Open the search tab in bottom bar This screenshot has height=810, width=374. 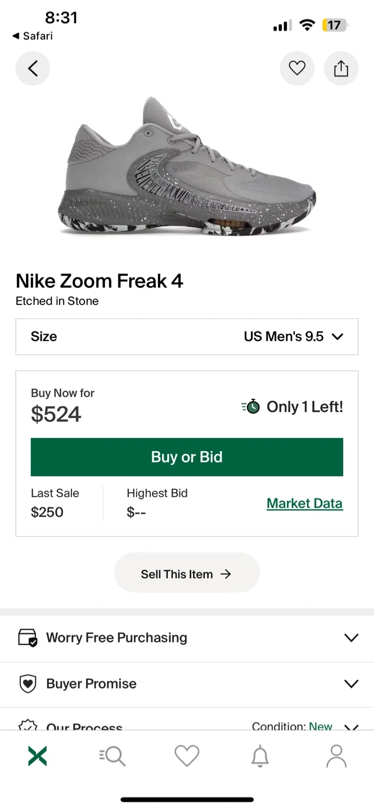pyautogui.click(x=112, y=756)
